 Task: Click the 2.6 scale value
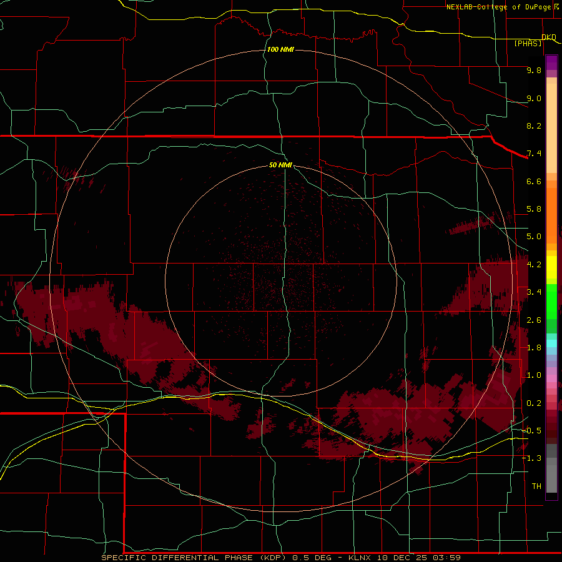point(534,320)
